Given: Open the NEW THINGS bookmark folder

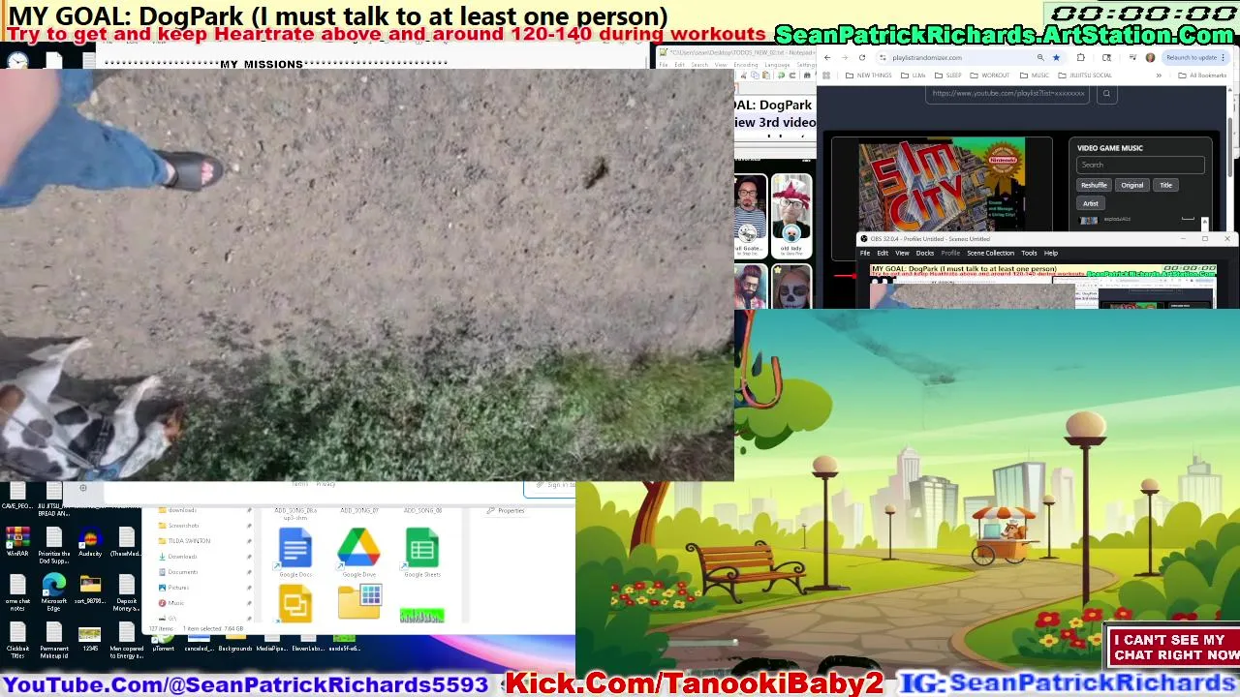Looking at the screenshot, I should 868,76.
